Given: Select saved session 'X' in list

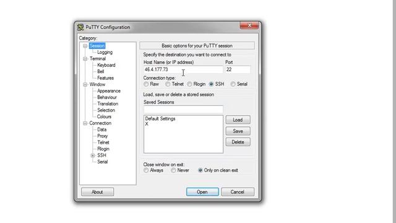Looking at the screenshot, I should click(x=147, y=124).
